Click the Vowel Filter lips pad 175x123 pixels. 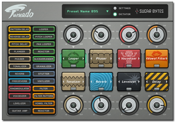click(157, 58)
